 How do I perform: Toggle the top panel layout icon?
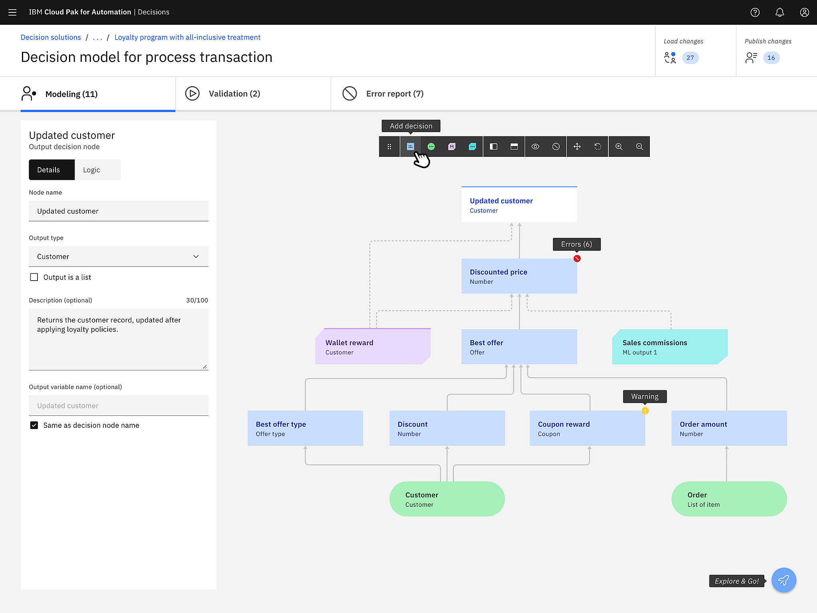514,146
